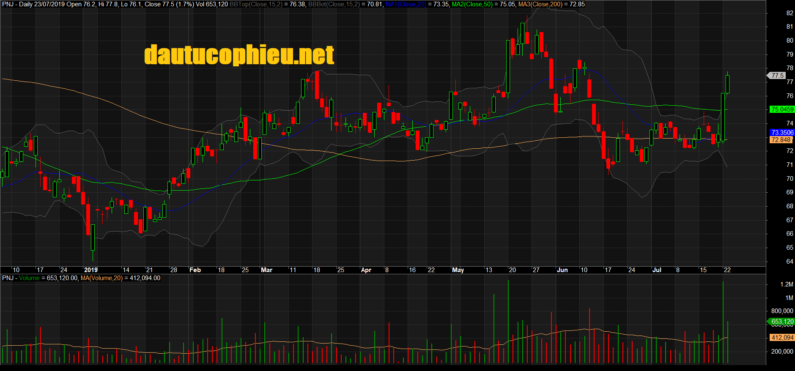Click the green MA2(Close,50) legend label
795x371 pixels.
click(x=472, y=4)
